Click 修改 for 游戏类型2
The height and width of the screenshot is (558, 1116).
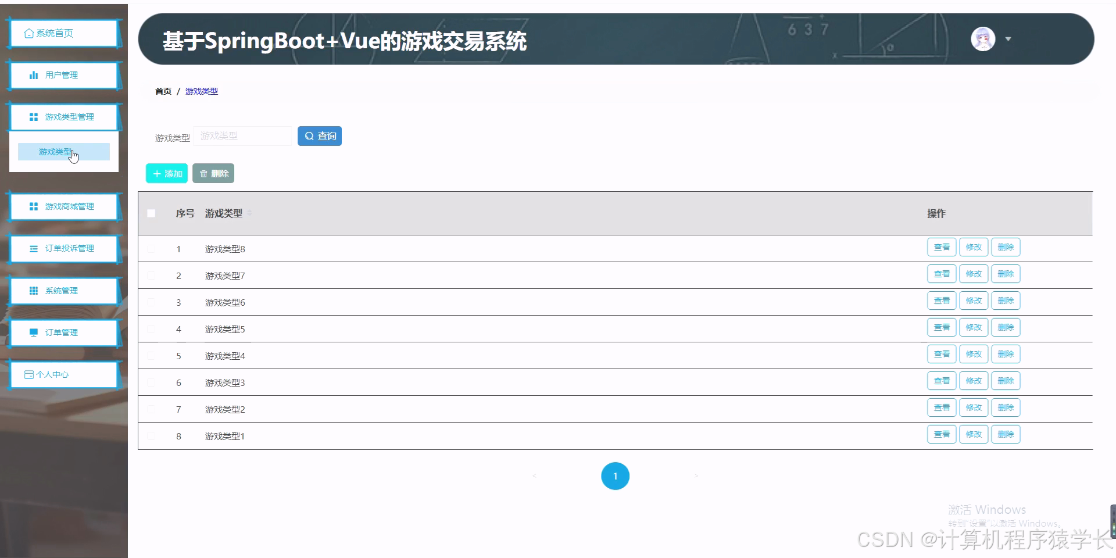(x=974, y=407)
